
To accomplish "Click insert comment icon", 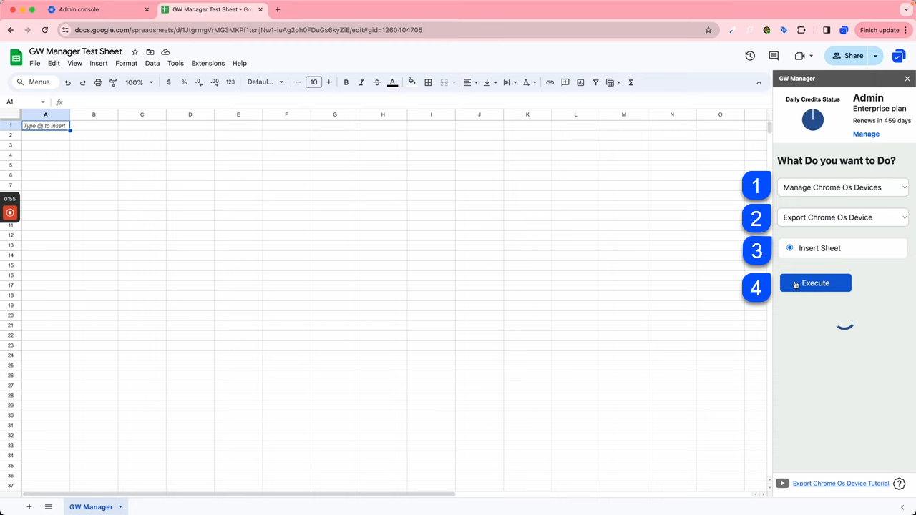I will tap(565, 82).
